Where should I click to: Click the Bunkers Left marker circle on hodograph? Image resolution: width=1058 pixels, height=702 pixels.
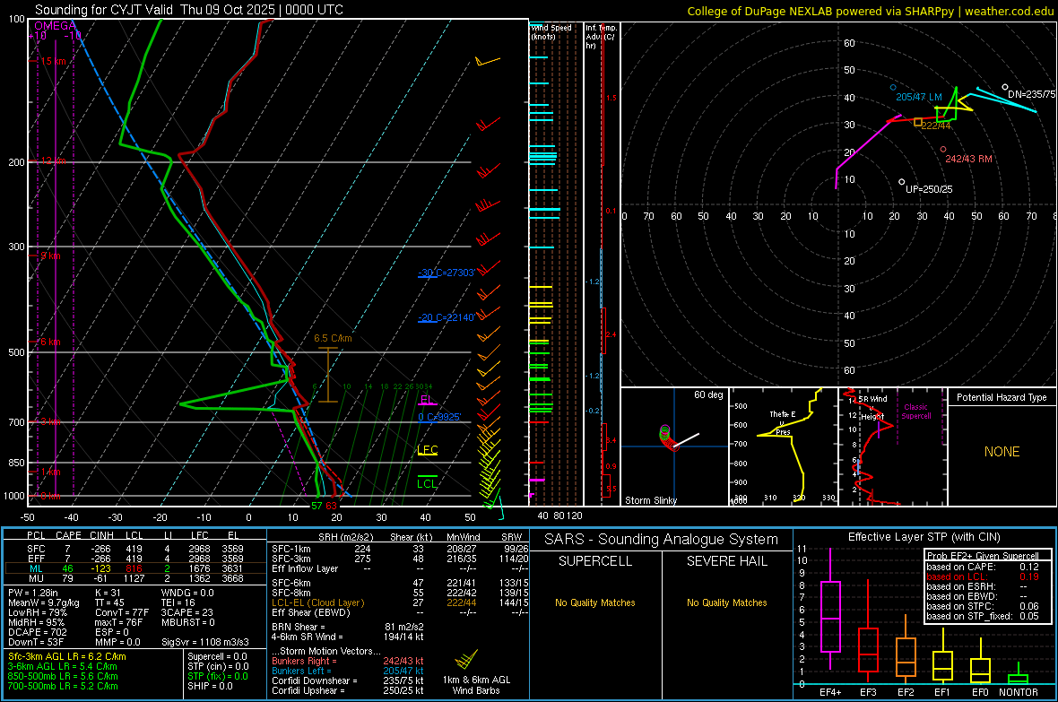click(893, 88)
